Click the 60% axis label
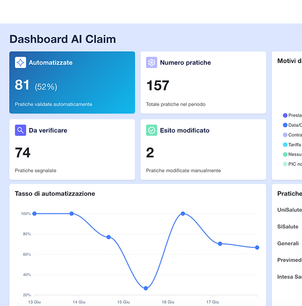302x306 pixels. click(x=27, y=254)
